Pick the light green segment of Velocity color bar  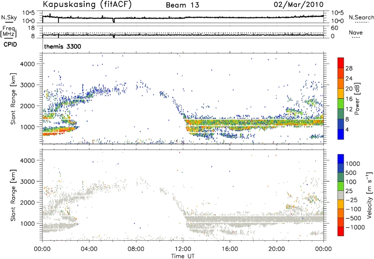click(341, 186)
